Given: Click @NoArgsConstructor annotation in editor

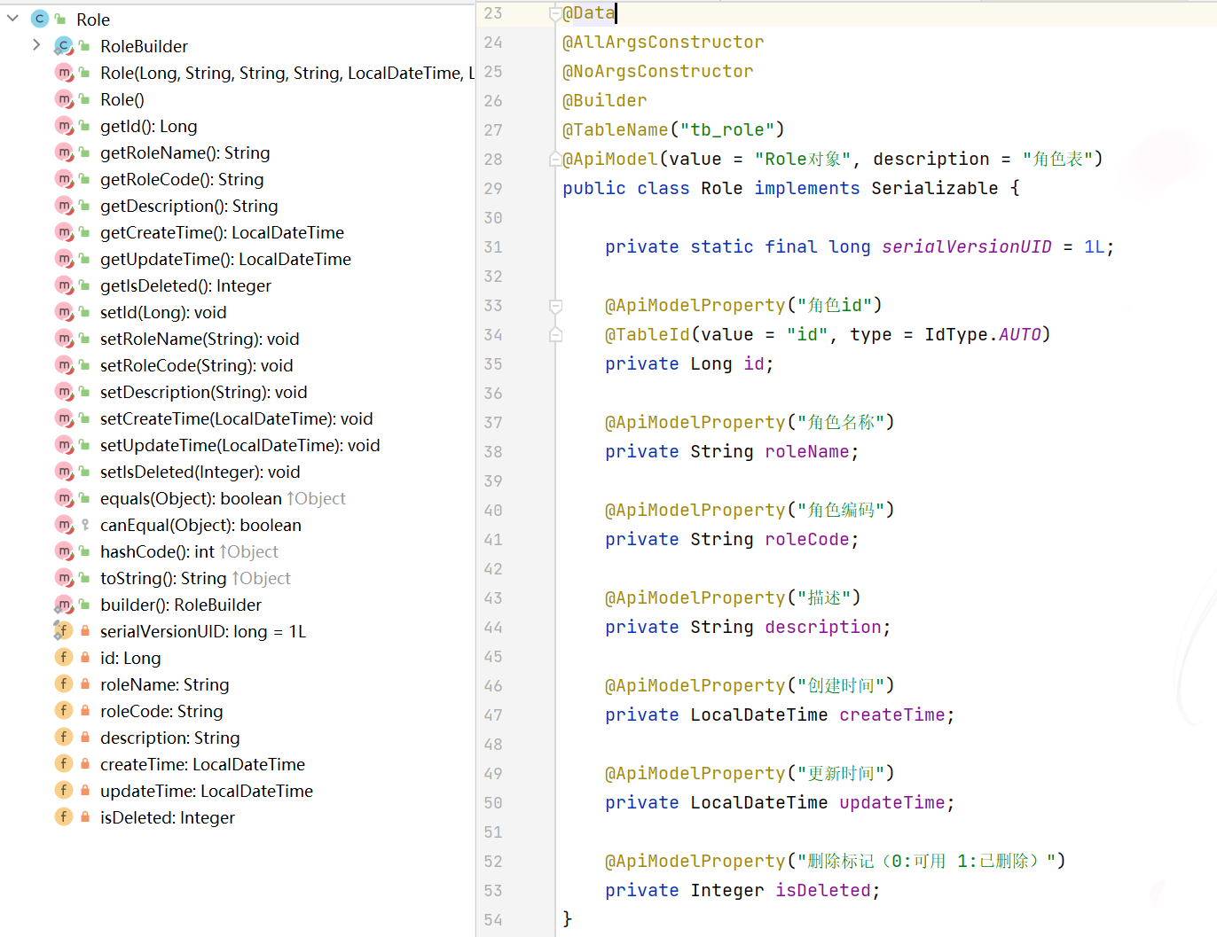Looking at the screenshot, I should click(x=657, y=71).
